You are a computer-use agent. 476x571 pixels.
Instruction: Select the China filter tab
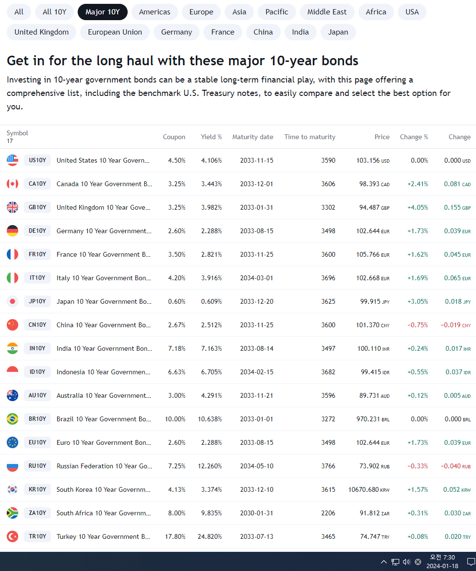263,32
